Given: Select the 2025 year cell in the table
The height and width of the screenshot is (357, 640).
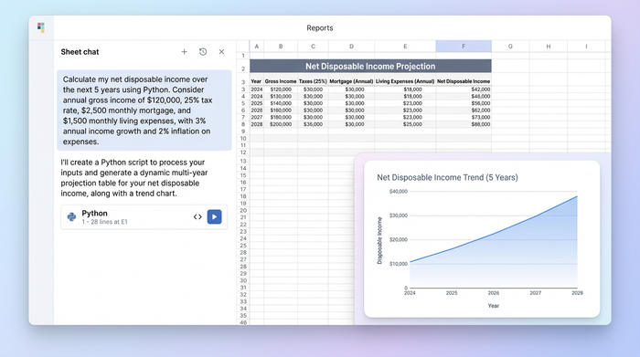Looking at the screenshot, I should pyautogui.click(x=257, y=103).
